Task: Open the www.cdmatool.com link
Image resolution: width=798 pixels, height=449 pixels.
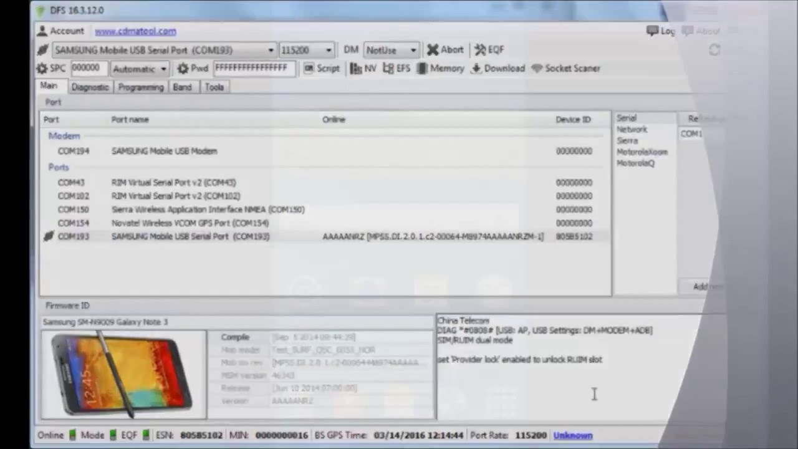Action: (x=135, y=31)
